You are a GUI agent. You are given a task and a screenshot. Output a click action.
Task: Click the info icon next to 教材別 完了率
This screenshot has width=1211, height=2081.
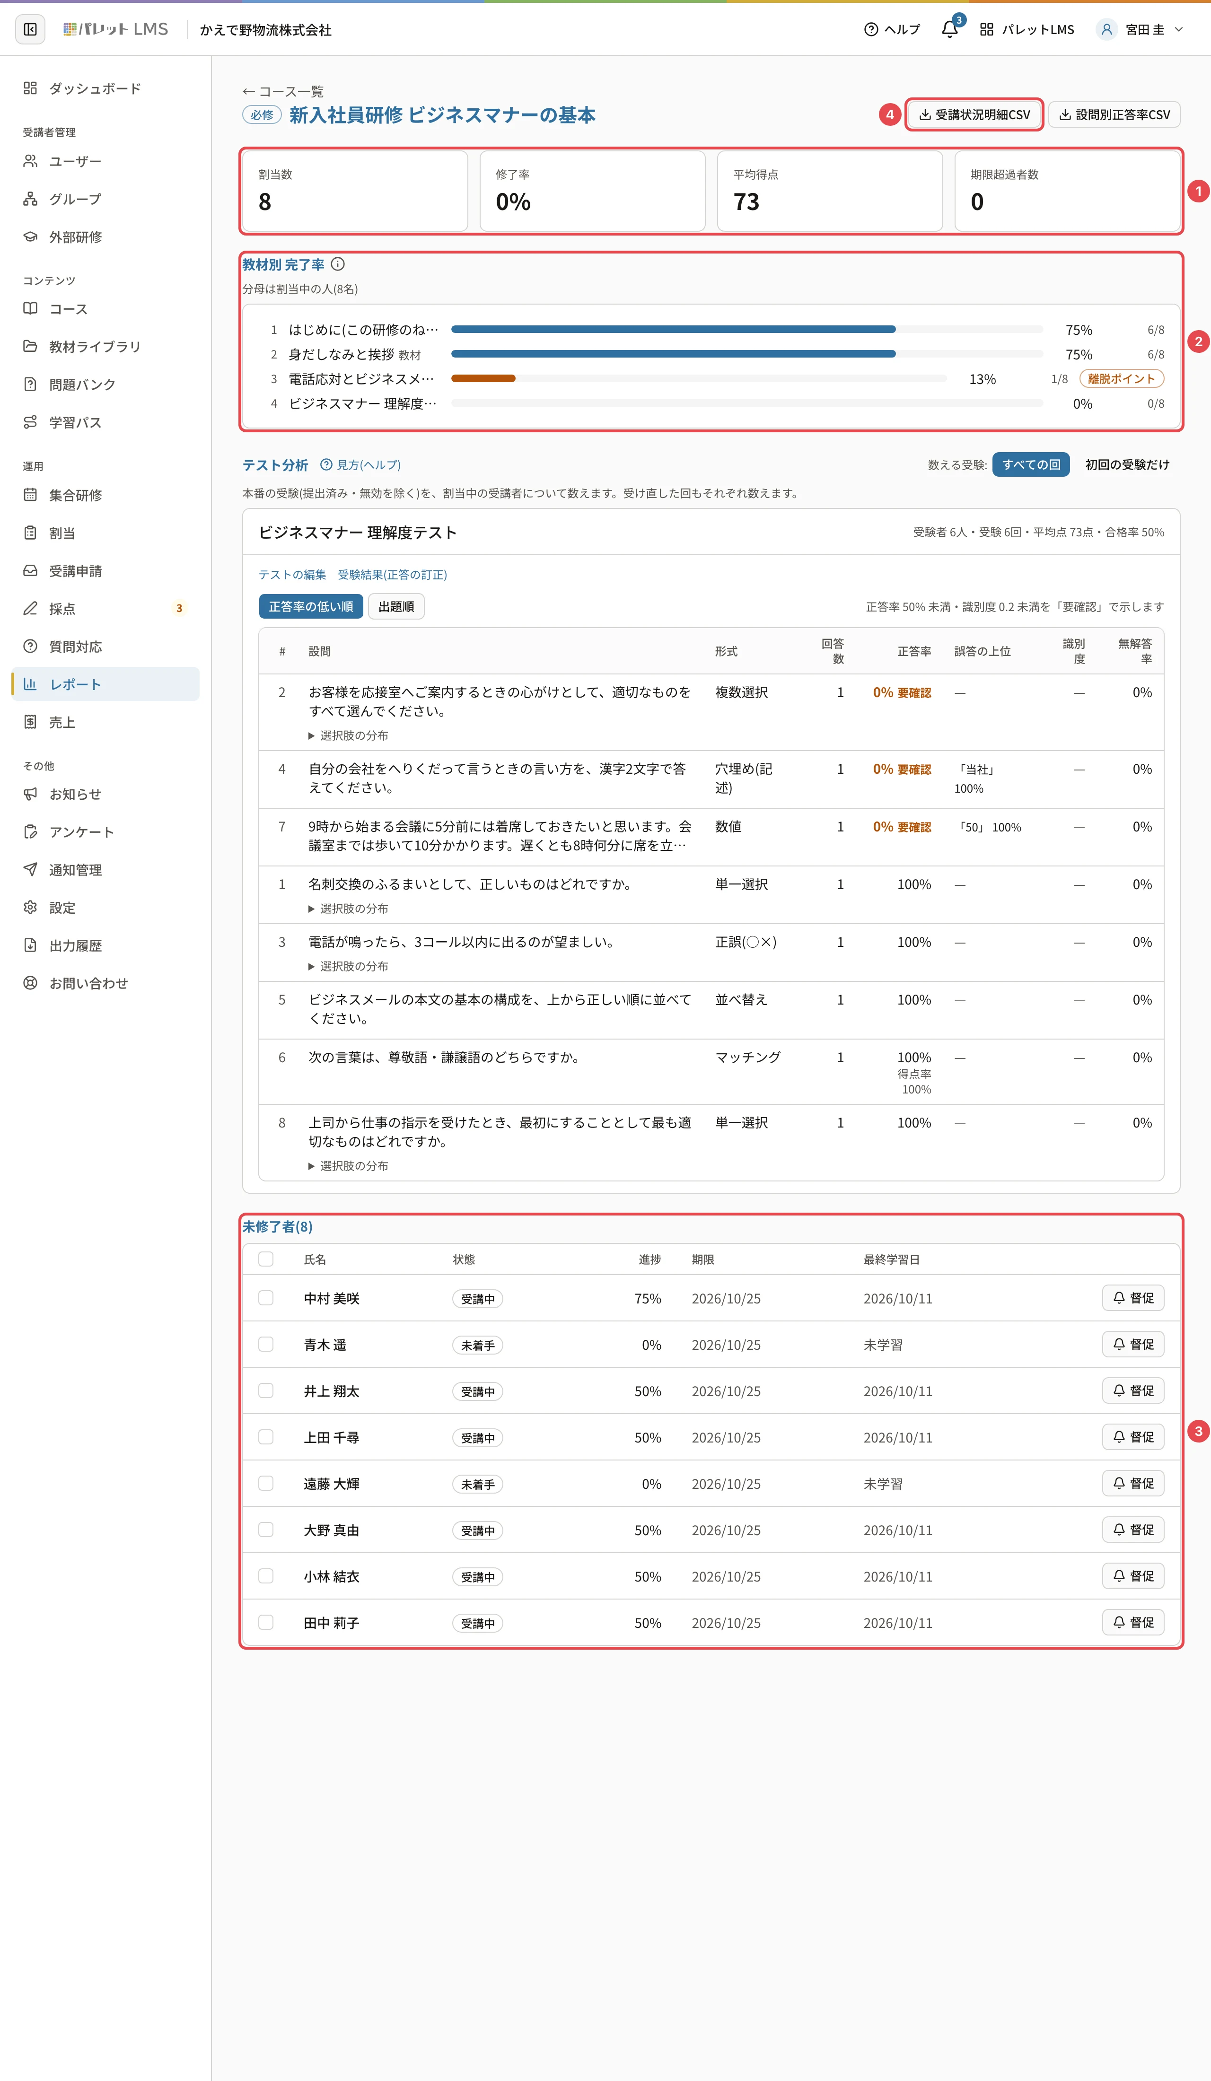[338, 264]
